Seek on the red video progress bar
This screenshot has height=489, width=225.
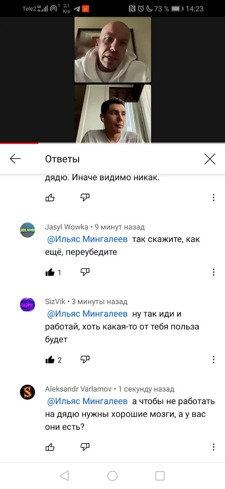click(x=112, y=143)
